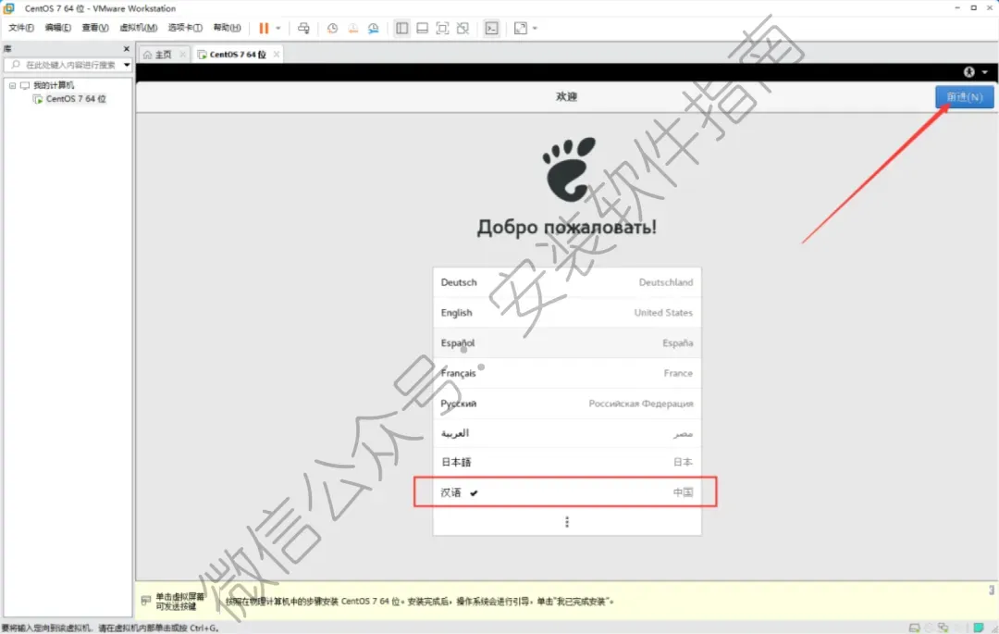Screen dimensions: 999x634
Task: Click the VMware Workstation title icon
Action: 9,8
